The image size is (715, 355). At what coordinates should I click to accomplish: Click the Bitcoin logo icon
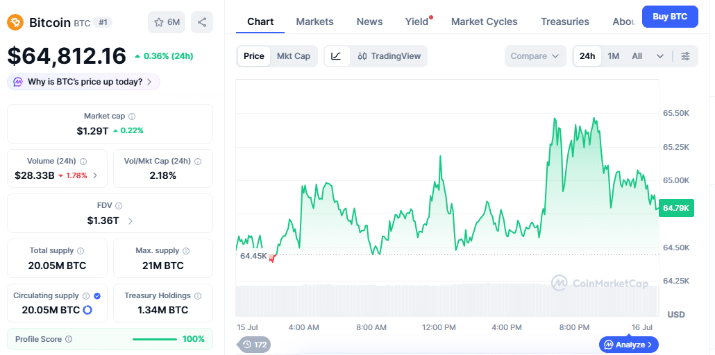[x=15, y=22]
